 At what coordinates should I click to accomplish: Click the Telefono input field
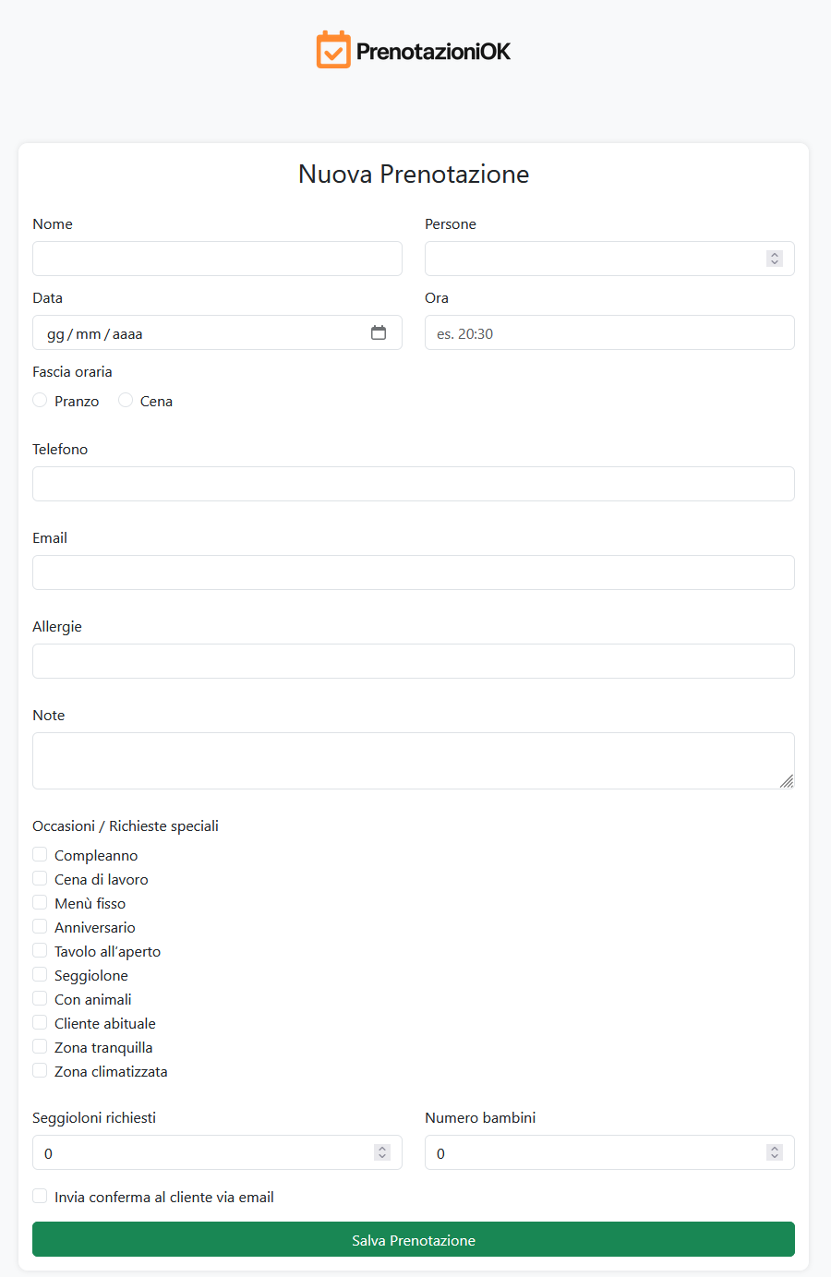point(414,484)
